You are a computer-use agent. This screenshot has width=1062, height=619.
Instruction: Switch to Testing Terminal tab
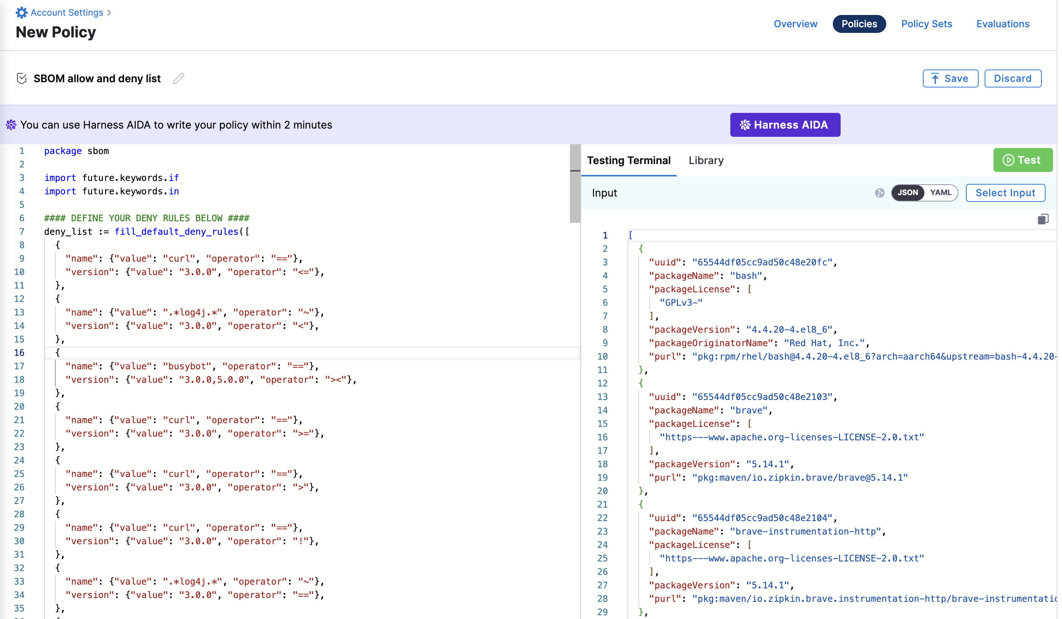628,161
